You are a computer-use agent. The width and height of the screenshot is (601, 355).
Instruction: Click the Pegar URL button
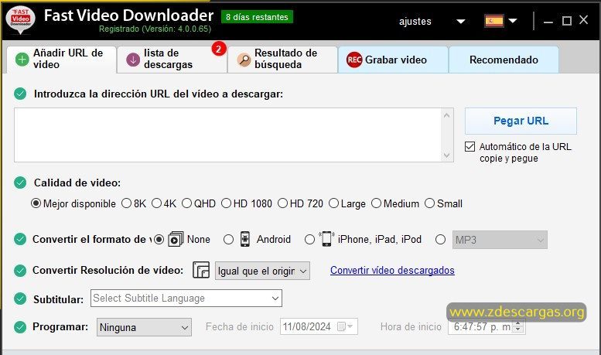click(521, 121)
